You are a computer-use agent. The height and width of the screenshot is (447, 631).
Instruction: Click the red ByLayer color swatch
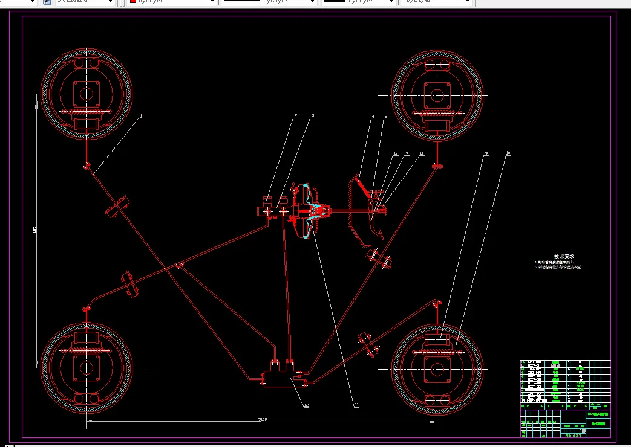[133, 1]
